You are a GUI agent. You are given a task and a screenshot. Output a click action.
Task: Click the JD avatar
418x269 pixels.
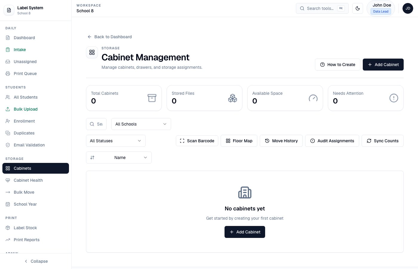click(408, 8)
